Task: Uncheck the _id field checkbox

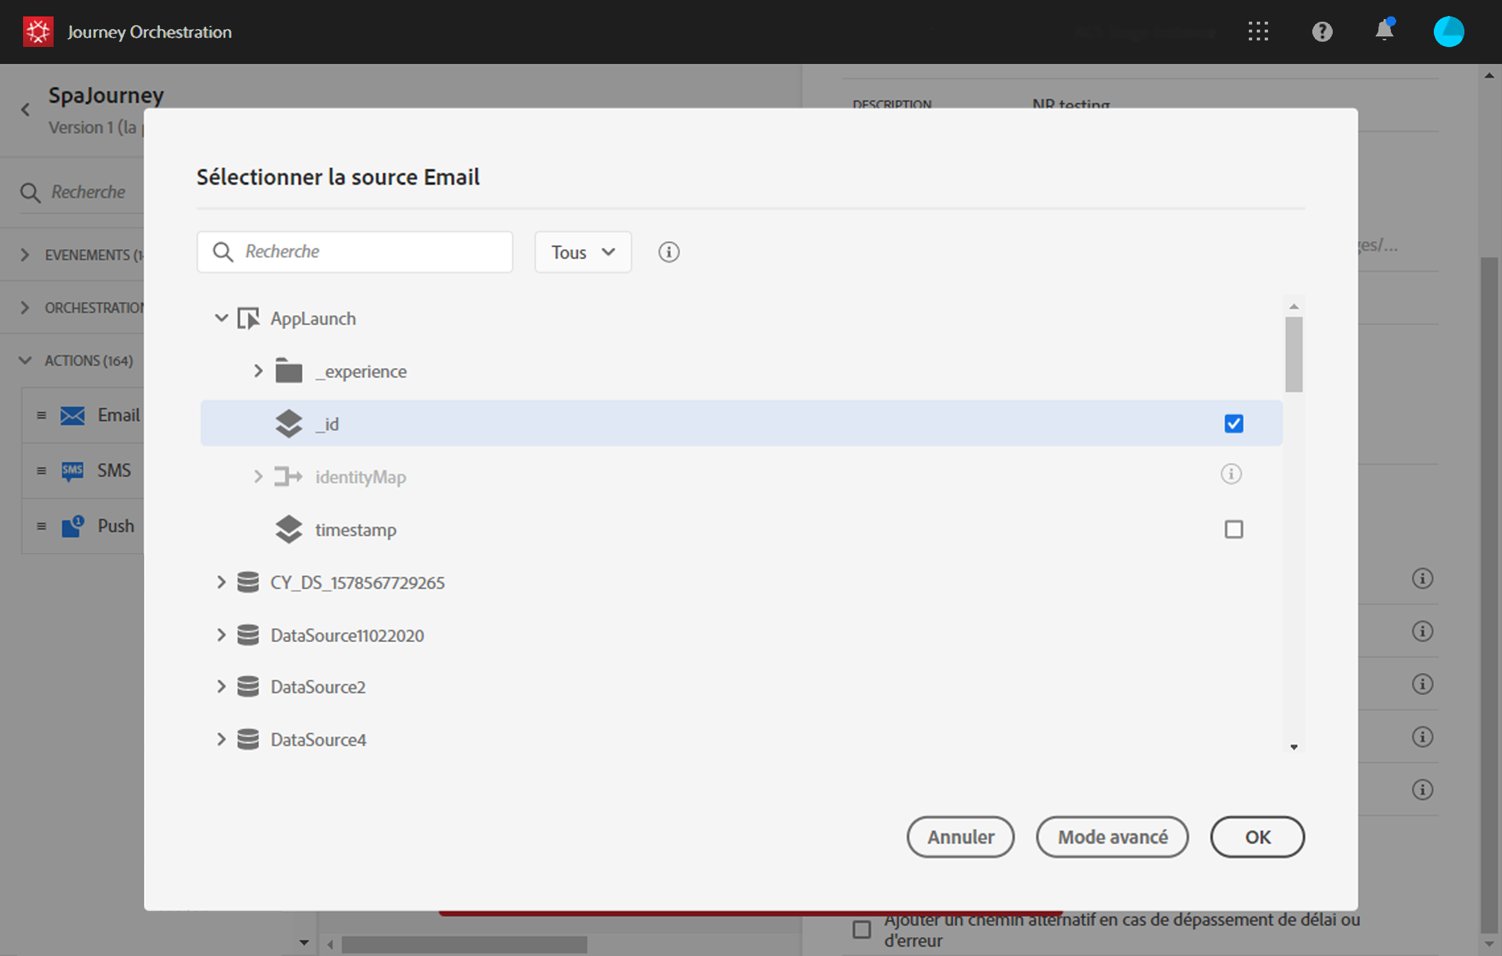Action: (1233, 423)
